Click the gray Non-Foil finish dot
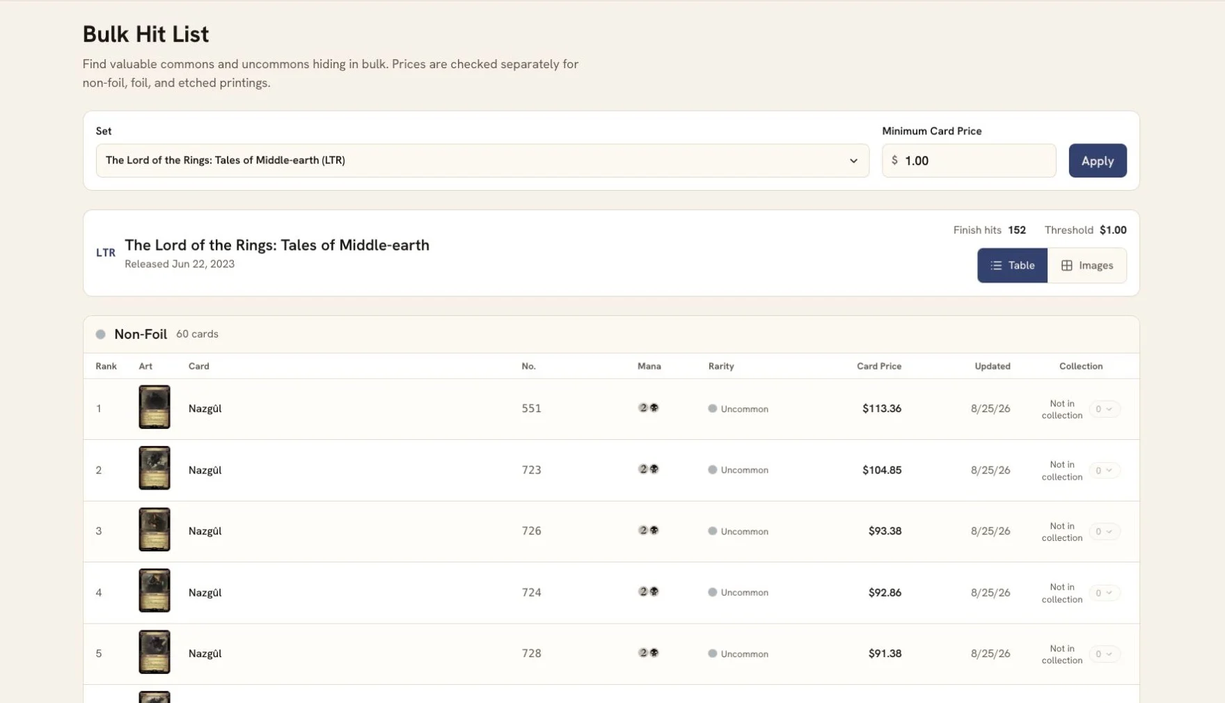This screenshot has height=703, width=1225. pos(101,334)
